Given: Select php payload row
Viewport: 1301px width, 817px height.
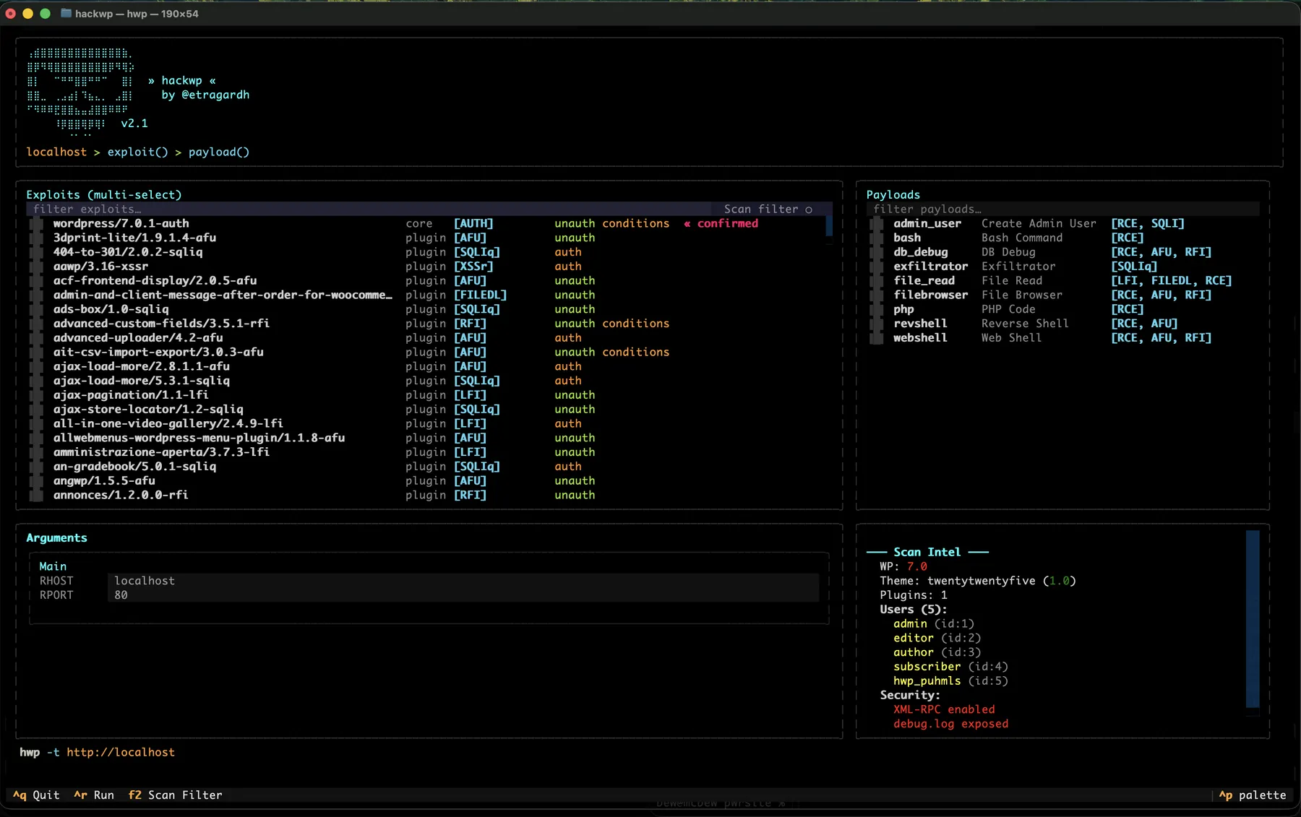Looking at the screenshot, I should click(1062, 309).
